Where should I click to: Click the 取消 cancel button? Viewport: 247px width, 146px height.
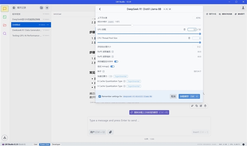coord(173,96)
